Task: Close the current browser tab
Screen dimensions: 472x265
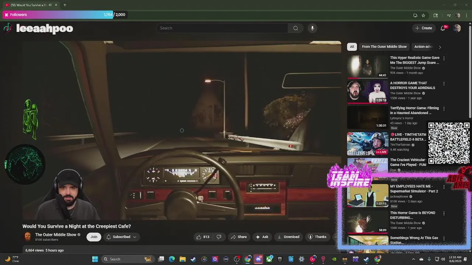Action: 56,5
